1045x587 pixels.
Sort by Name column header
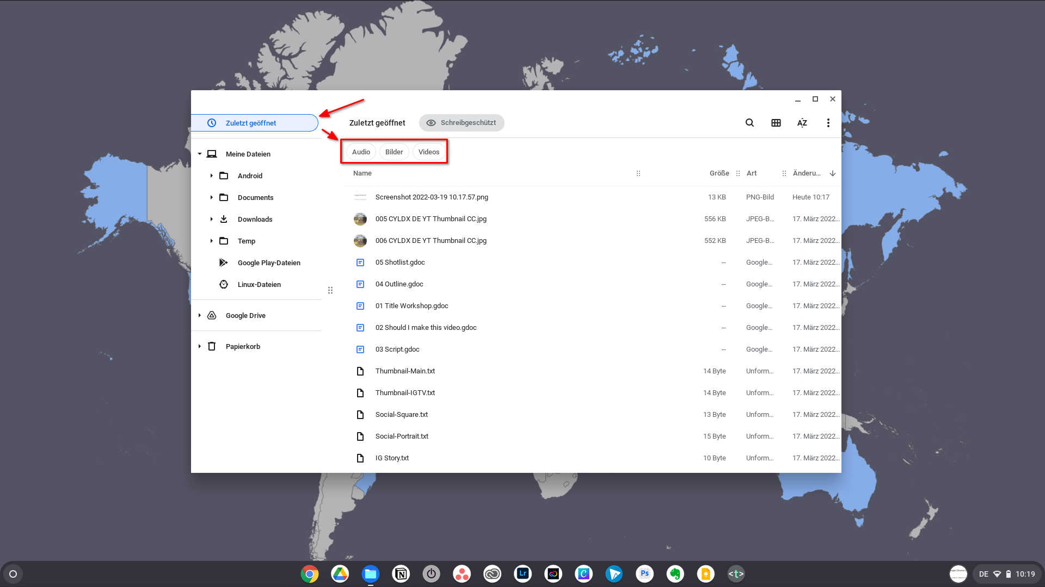[362, 173]
